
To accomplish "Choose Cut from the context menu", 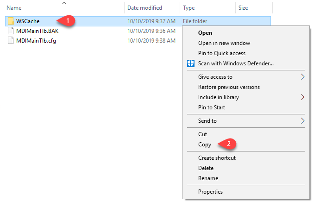I will click(246, 134).
